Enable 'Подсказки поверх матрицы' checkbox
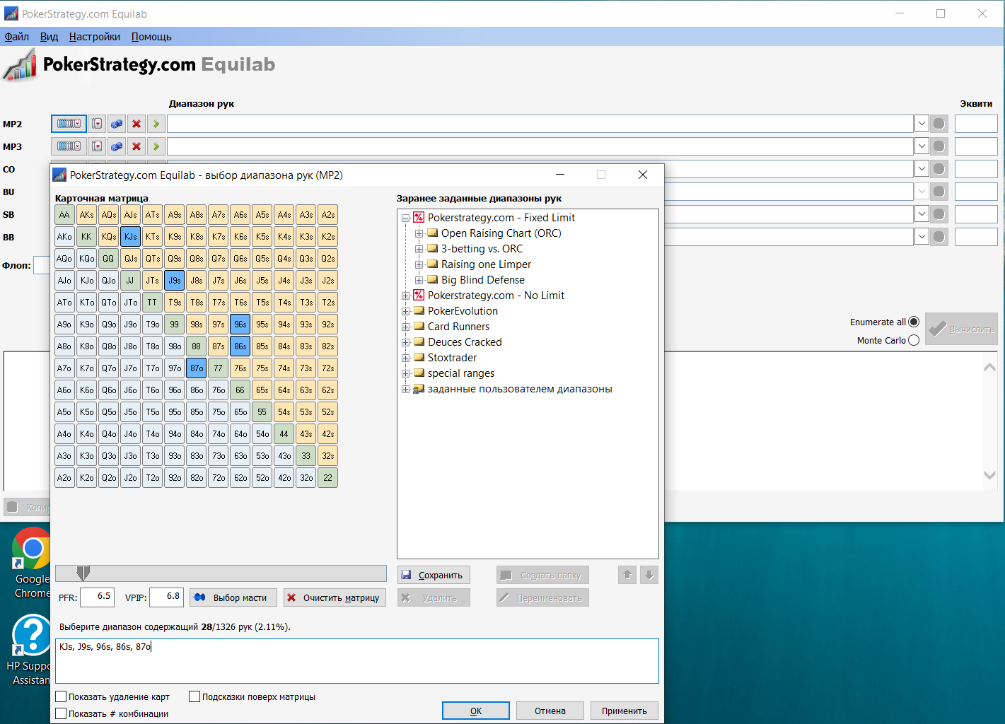 [x=194, y=696]
